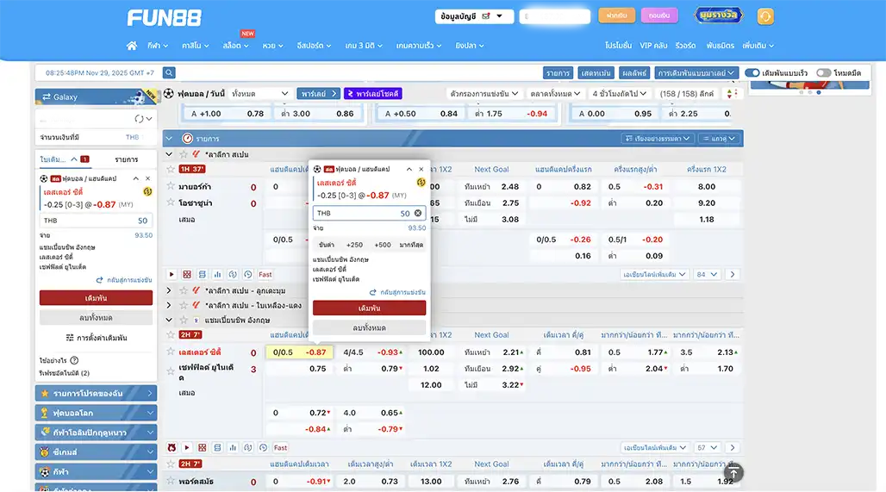Screen dimensions: 886x492
Task: Click the พาร์เลย์โชคดี lucky parlay button
Action: click(373, 94)
